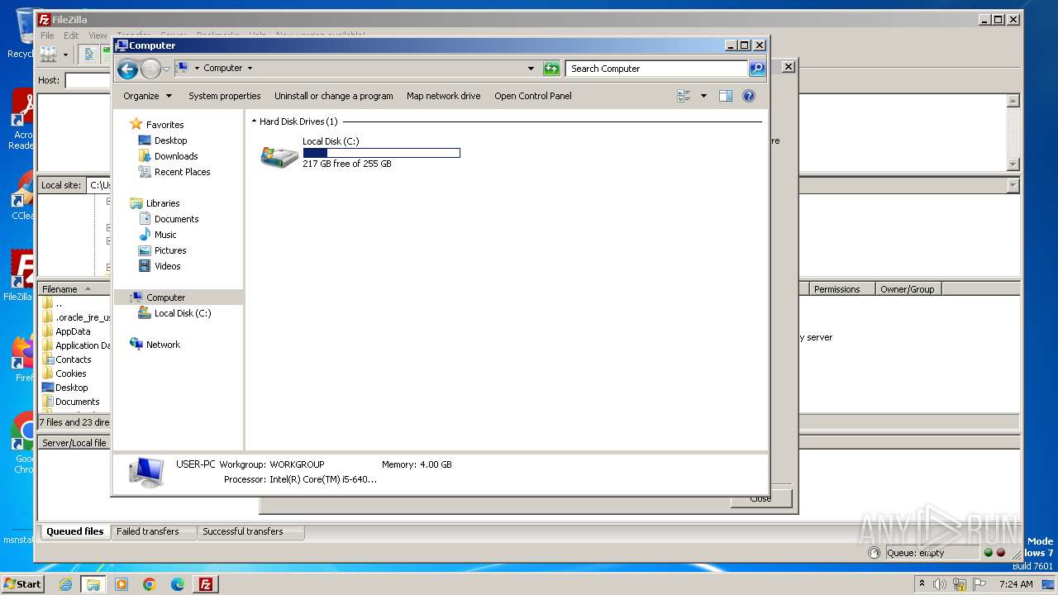Viewport: 1058px width, 595px height.
Task: Toggle the preview pane button
Action: click(x=726, y=96)
